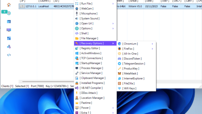The image size is (202, 114).
Task: Open the [ Clipboard Manager ] menu entry
Action: 95,78
